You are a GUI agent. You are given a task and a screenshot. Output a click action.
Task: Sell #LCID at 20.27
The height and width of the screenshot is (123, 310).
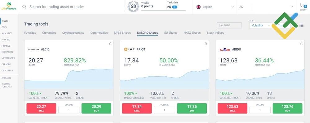coord(41,108)
